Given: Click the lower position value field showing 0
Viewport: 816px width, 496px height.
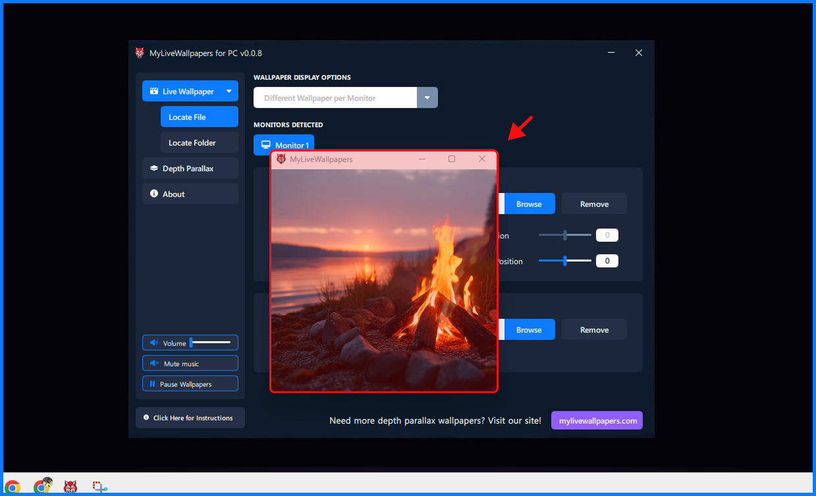Looking at the screenshot, I should pos(607,261).
